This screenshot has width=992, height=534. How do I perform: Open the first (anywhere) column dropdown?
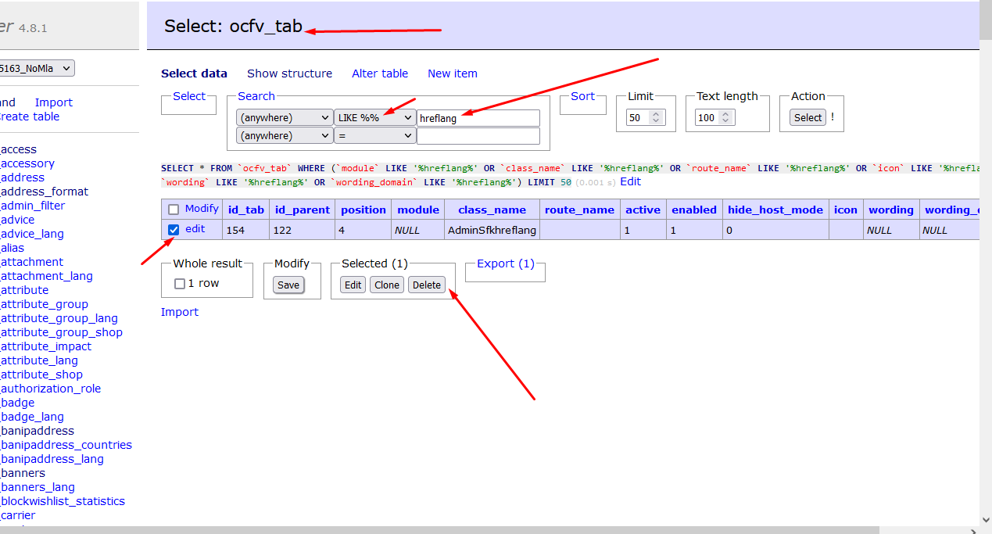click(x=285, y=117)
